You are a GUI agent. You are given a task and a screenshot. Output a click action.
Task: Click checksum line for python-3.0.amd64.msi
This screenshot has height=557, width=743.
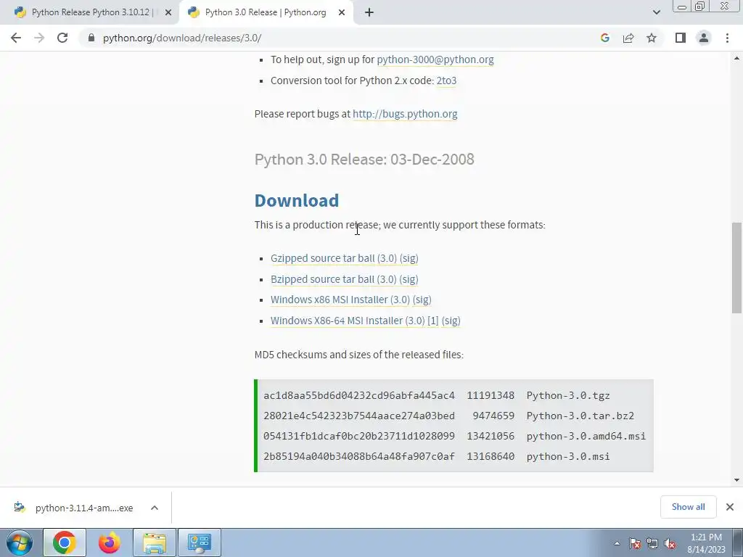pyautogui.click(x=454, y=436)
